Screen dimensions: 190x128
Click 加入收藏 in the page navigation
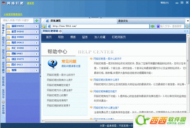click(100, 37)
